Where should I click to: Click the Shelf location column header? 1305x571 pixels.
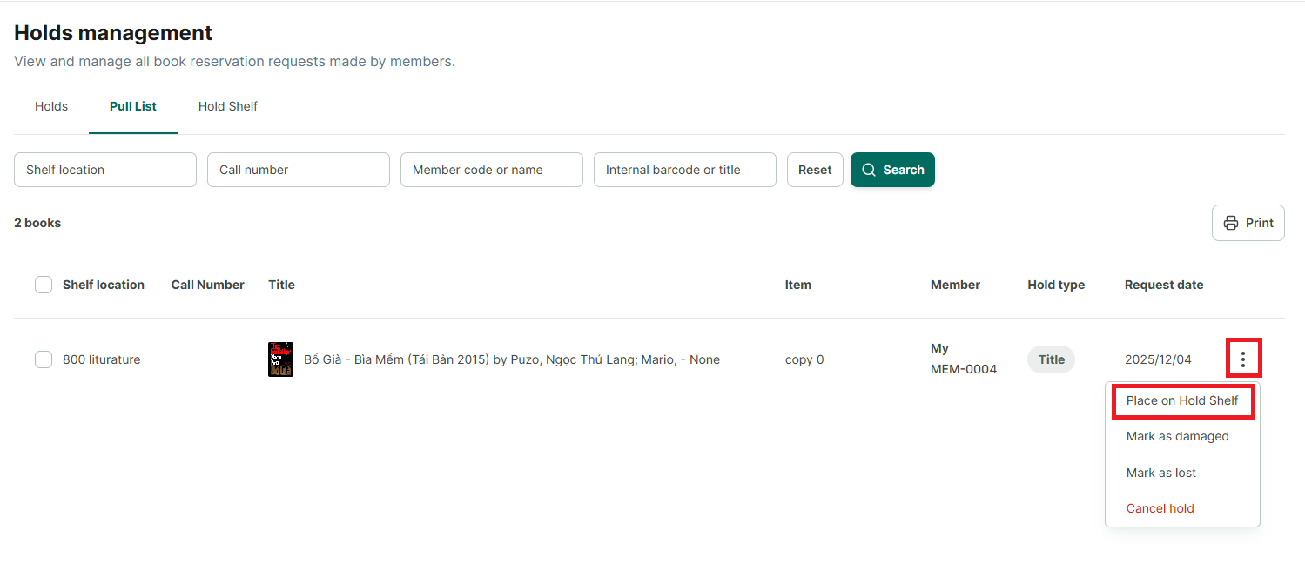tap(104, 285)
